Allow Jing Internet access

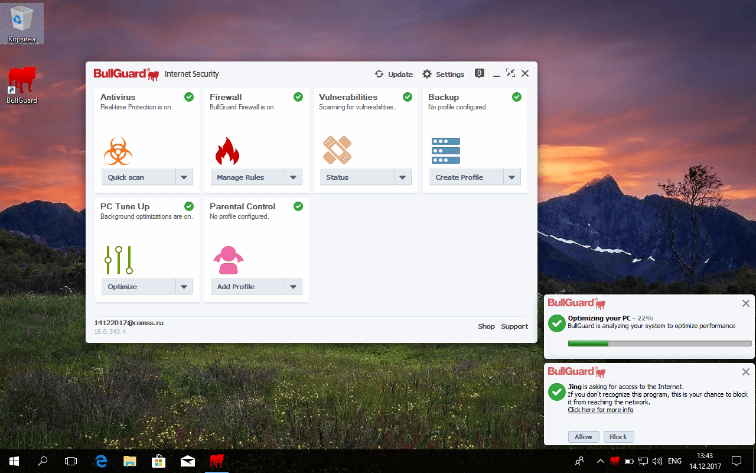[x=584, y=437]
